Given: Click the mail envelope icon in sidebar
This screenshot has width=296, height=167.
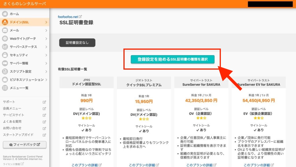Looking at the screenshot, I should pos(5,30).
